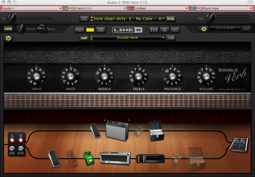
Task: Toggle the GATE noise gate
Action: pyautogui.click(x=8, y=29)
